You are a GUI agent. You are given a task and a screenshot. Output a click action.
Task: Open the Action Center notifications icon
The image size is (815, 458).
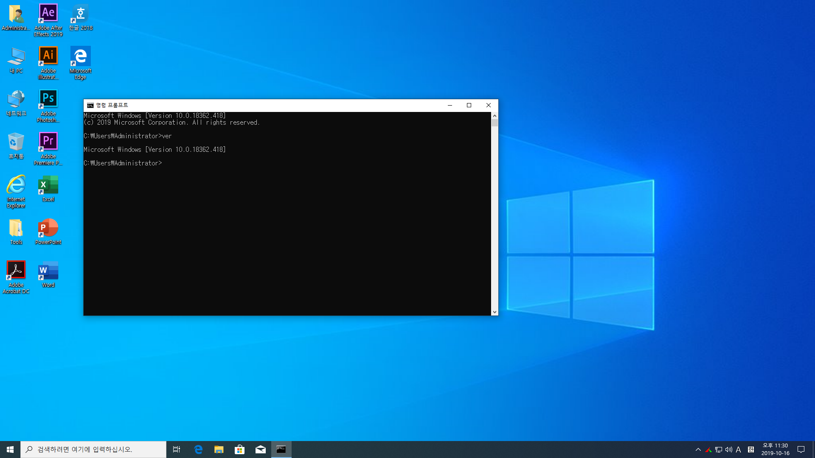(801, 450)
